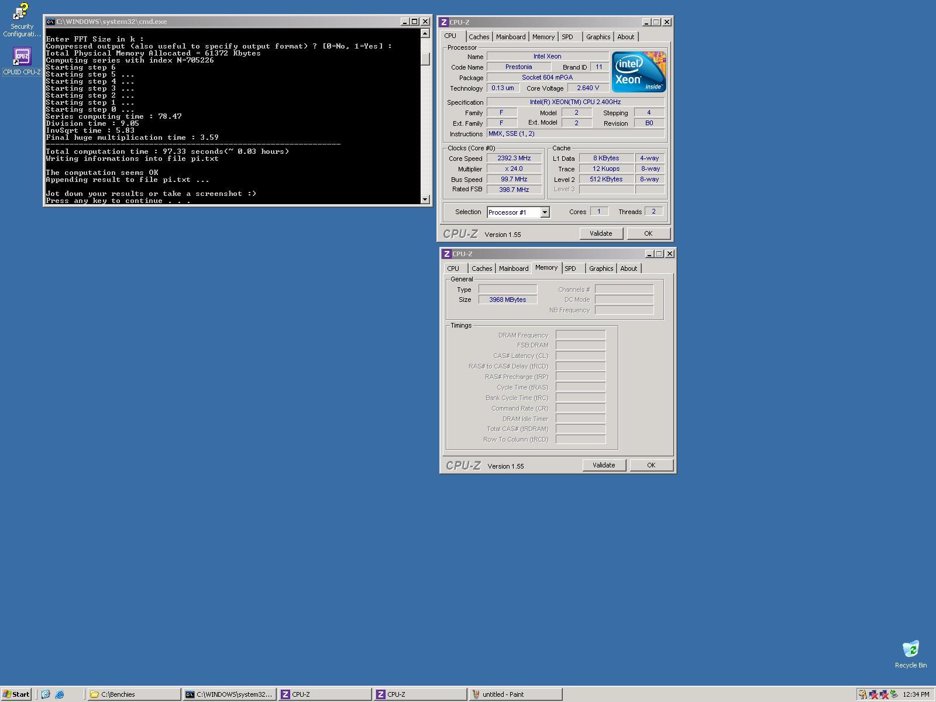Click the Specification field Intel(R) XEON(TM) CPU 2.40GHz
Image resolution: width=936 pixels, height=702 pixels.
point(576,102)
